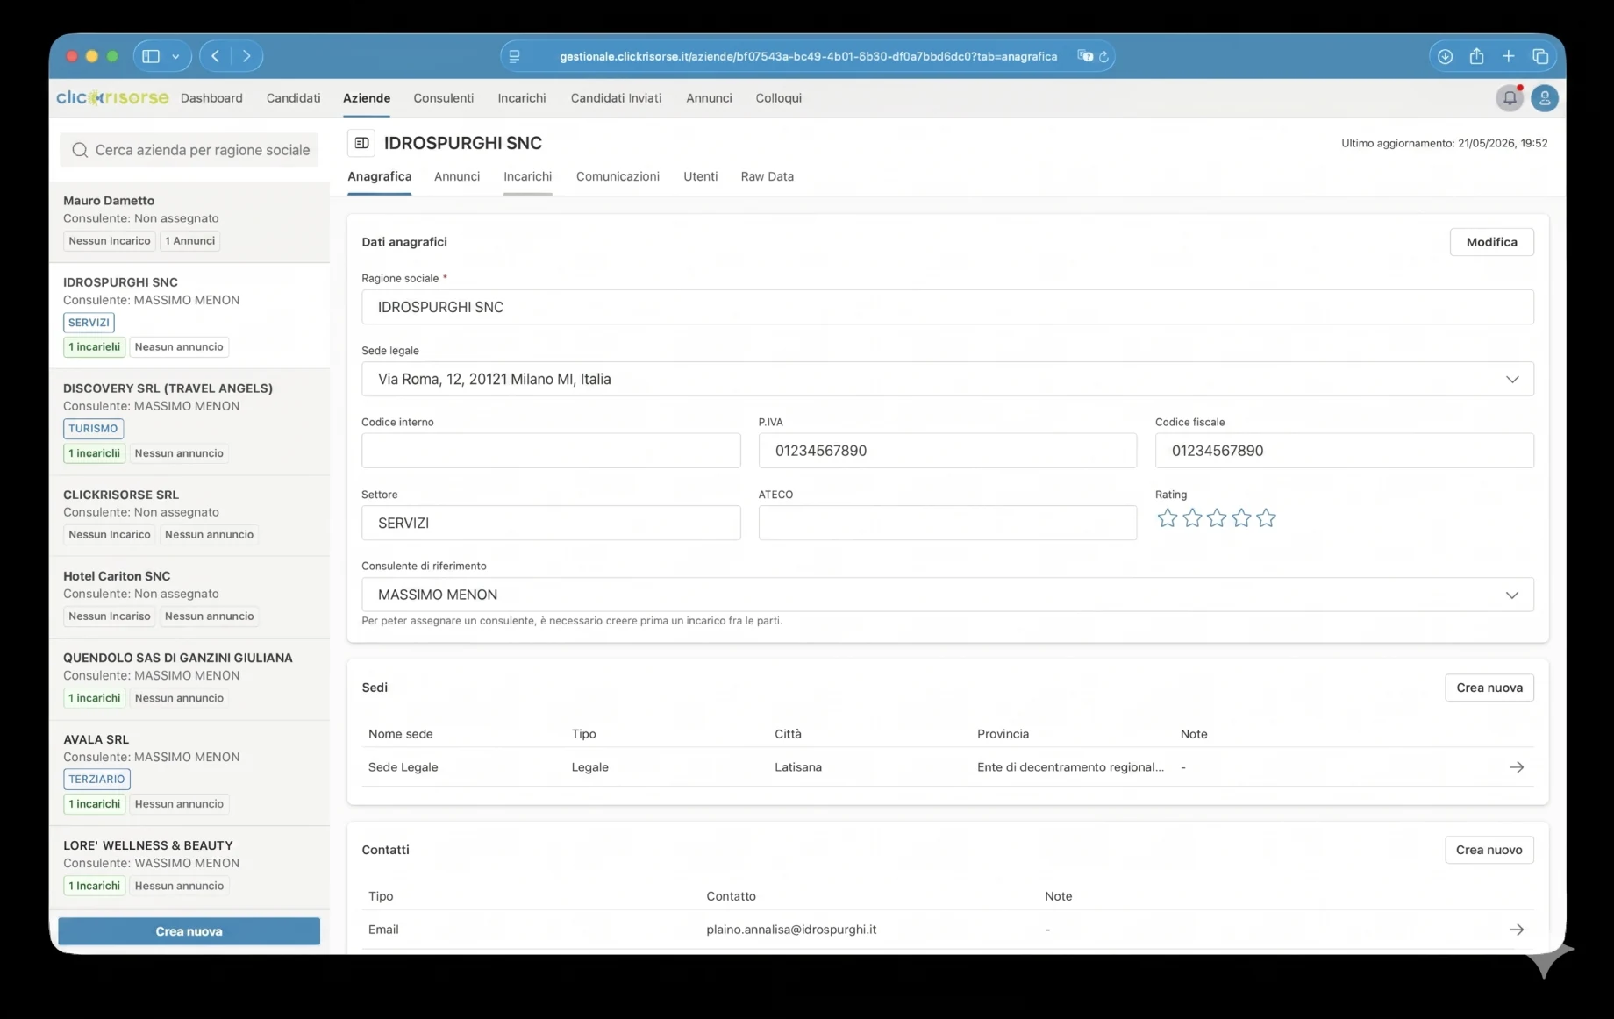
Task: Click the translate icon in address bar
Action: [x=1085, y=56]
